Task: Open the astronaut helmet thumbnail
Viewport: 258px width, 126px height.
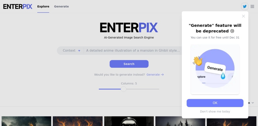Action: 129,121
